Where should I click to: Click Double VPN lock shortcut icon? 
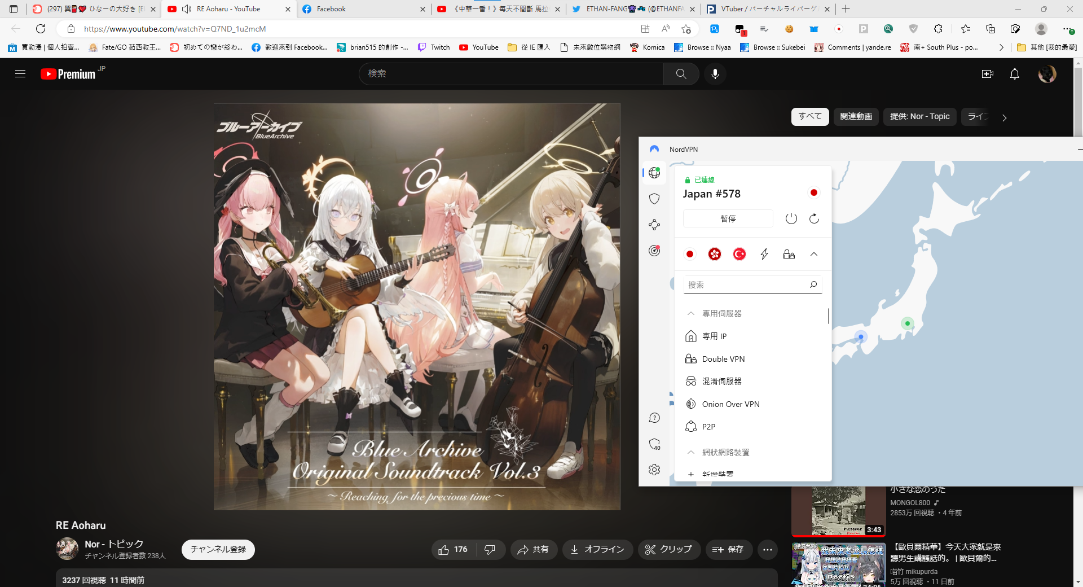(789, 254)
